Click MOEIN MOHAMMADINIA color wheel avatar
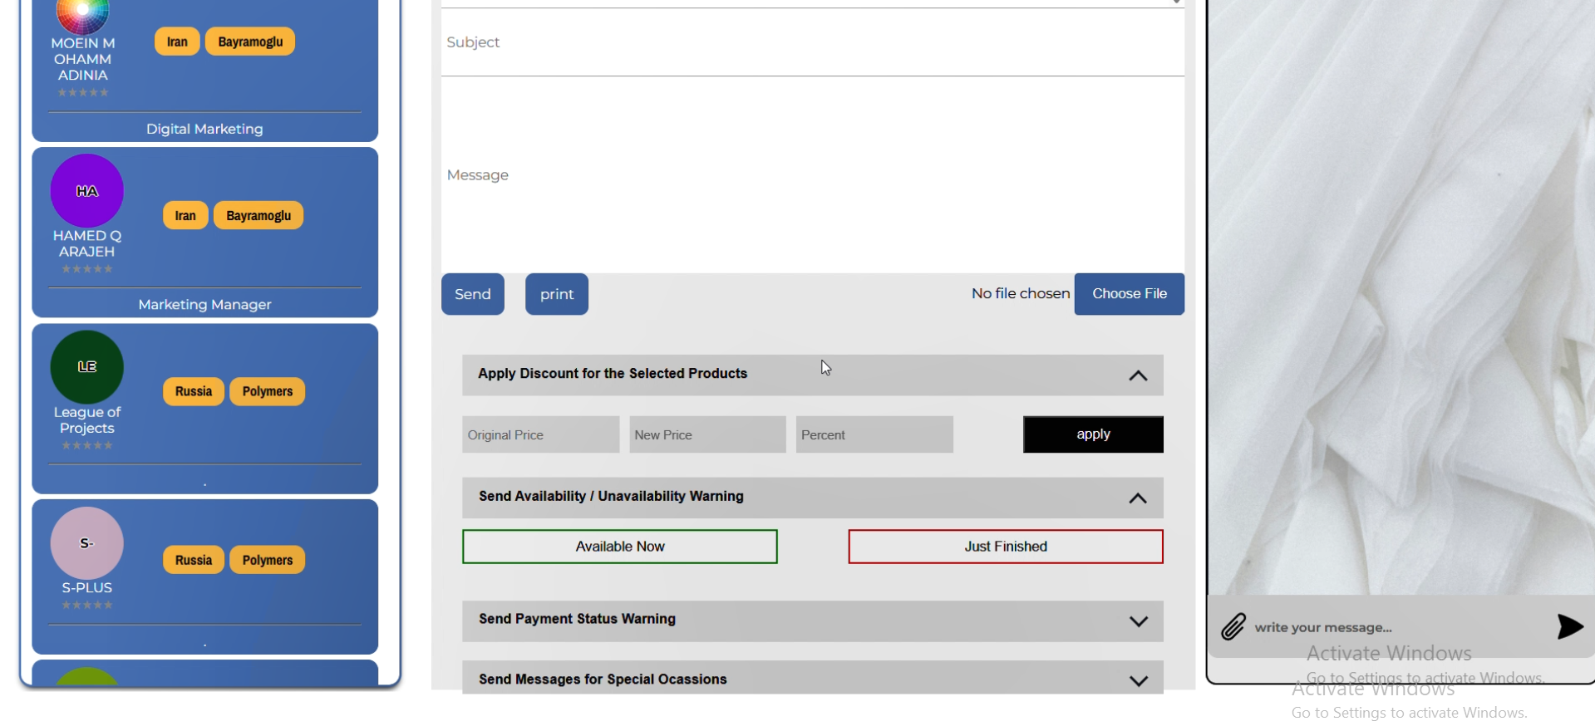 (x=83, y=15)
